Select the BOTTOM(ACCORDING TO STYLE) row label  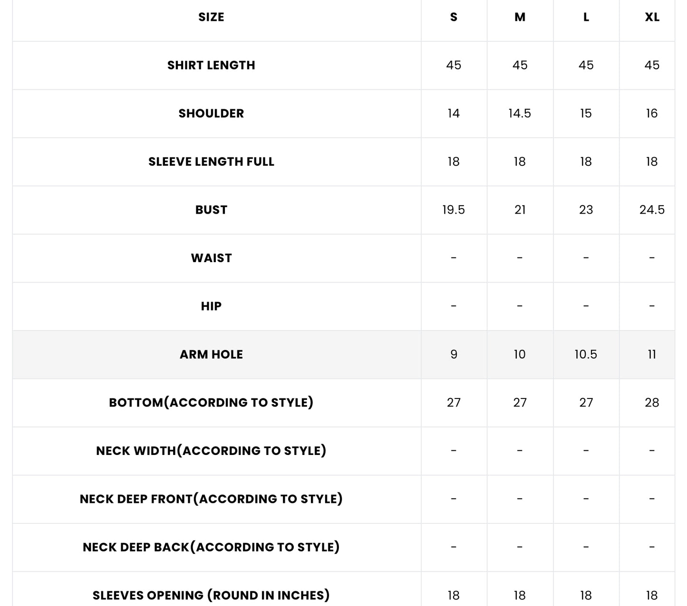coord(211,403)
